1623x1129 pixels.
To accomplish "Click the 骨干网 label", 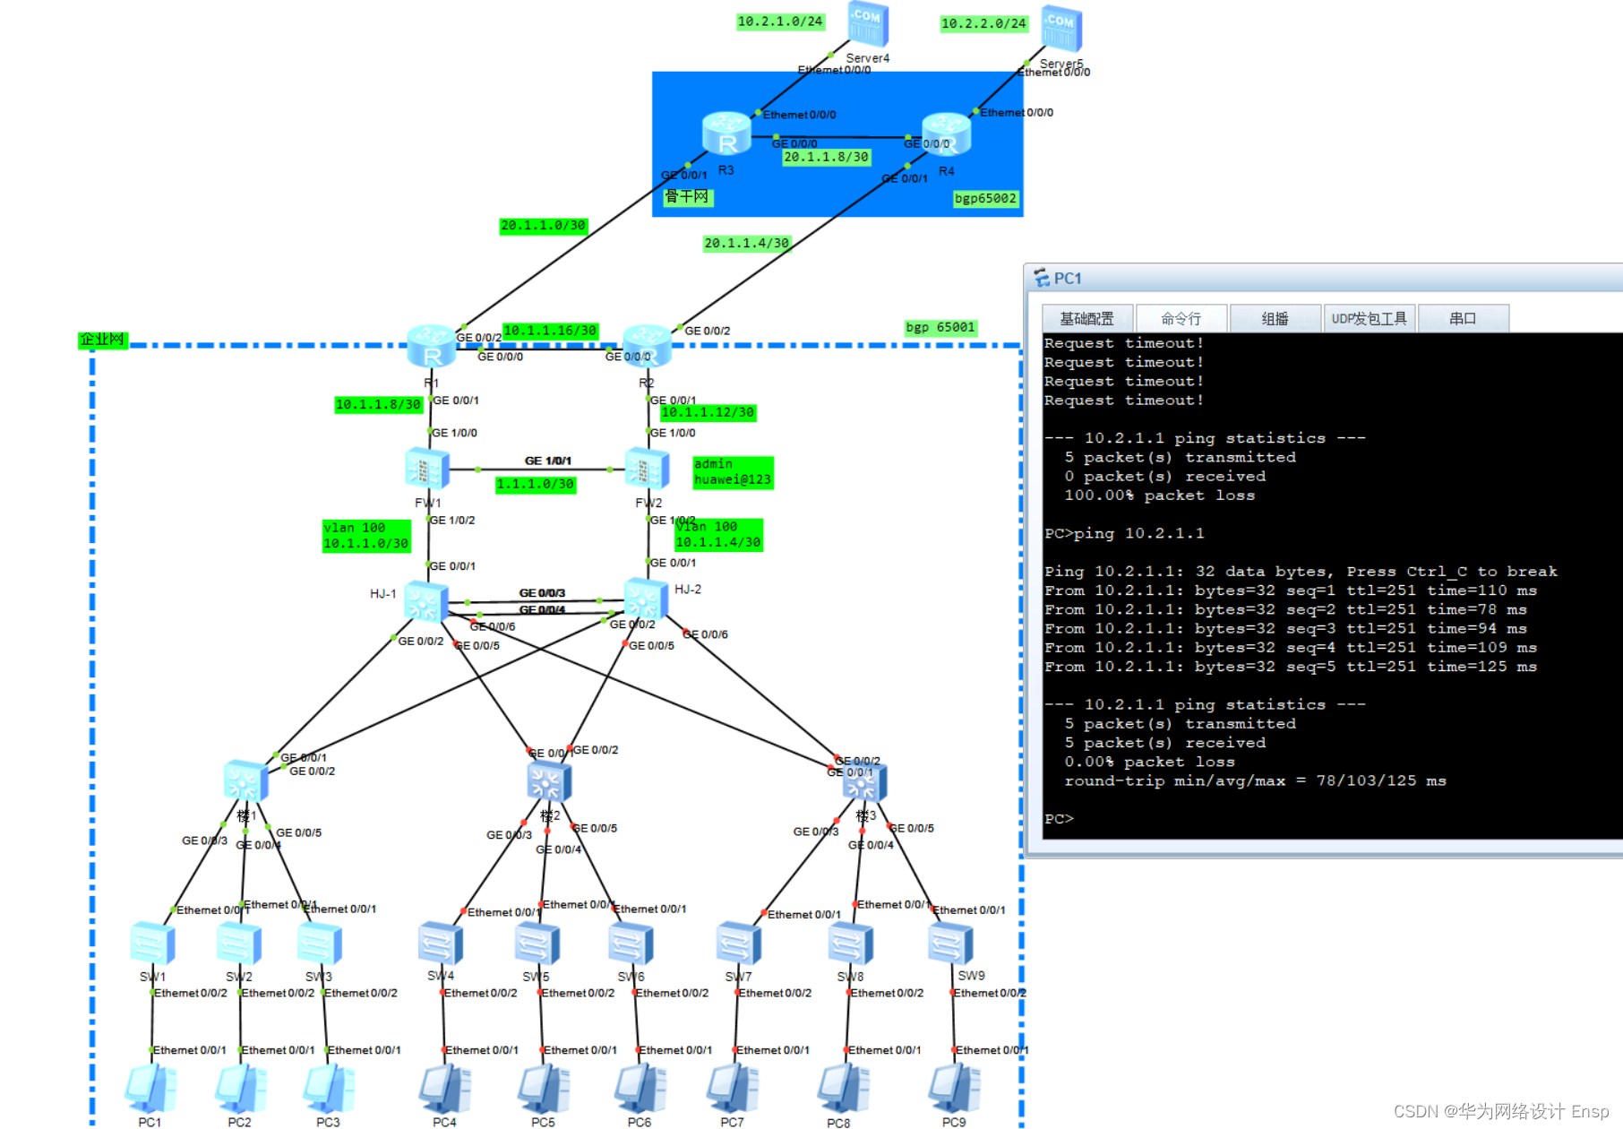I will (x=687, y=196).
